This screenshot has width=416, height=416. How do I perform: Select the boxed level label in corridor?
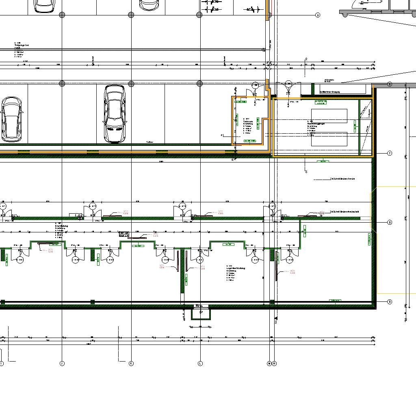coord(124,234)
